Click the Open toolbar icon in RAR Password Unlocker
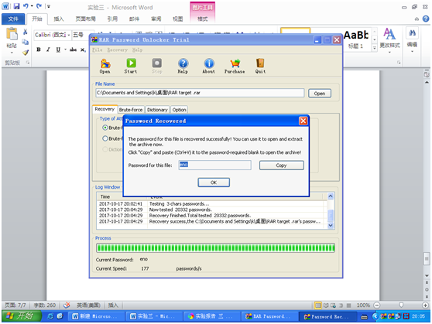This screenshot has height=324, width=432. [105, 66]
